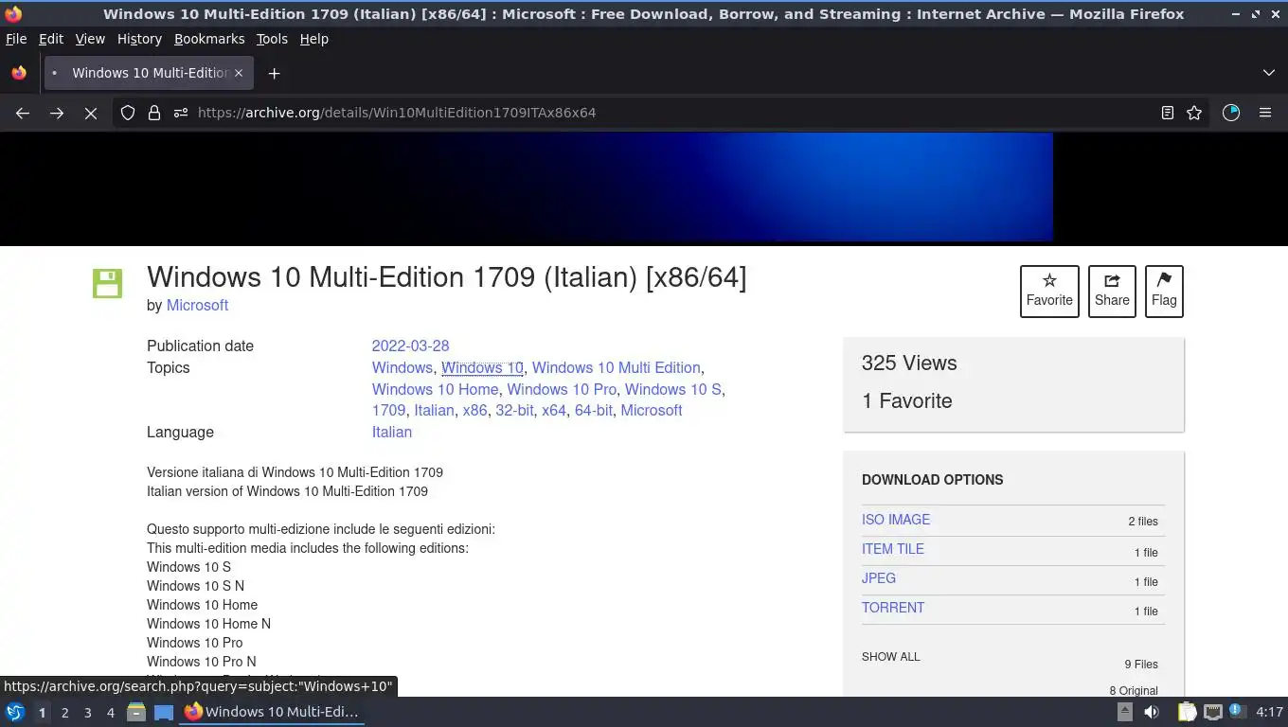Download the ISO IMAGE files
The width and height of the screenshot is (1288, 727).
(896, 520)
